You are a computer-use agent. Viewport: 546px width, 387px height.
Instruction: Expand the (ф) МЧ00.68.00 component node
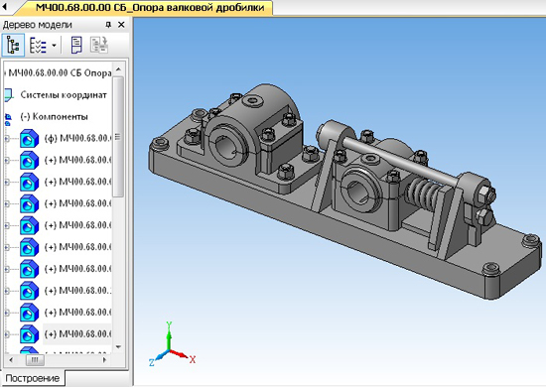tap(6, 139)
